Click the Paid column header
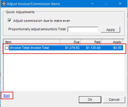This screenshot has height=107, width=128. 91,42
